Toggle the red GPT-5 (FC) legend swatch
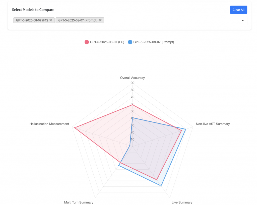The width and height of the screenshot is (257, 205). point(87,42)
